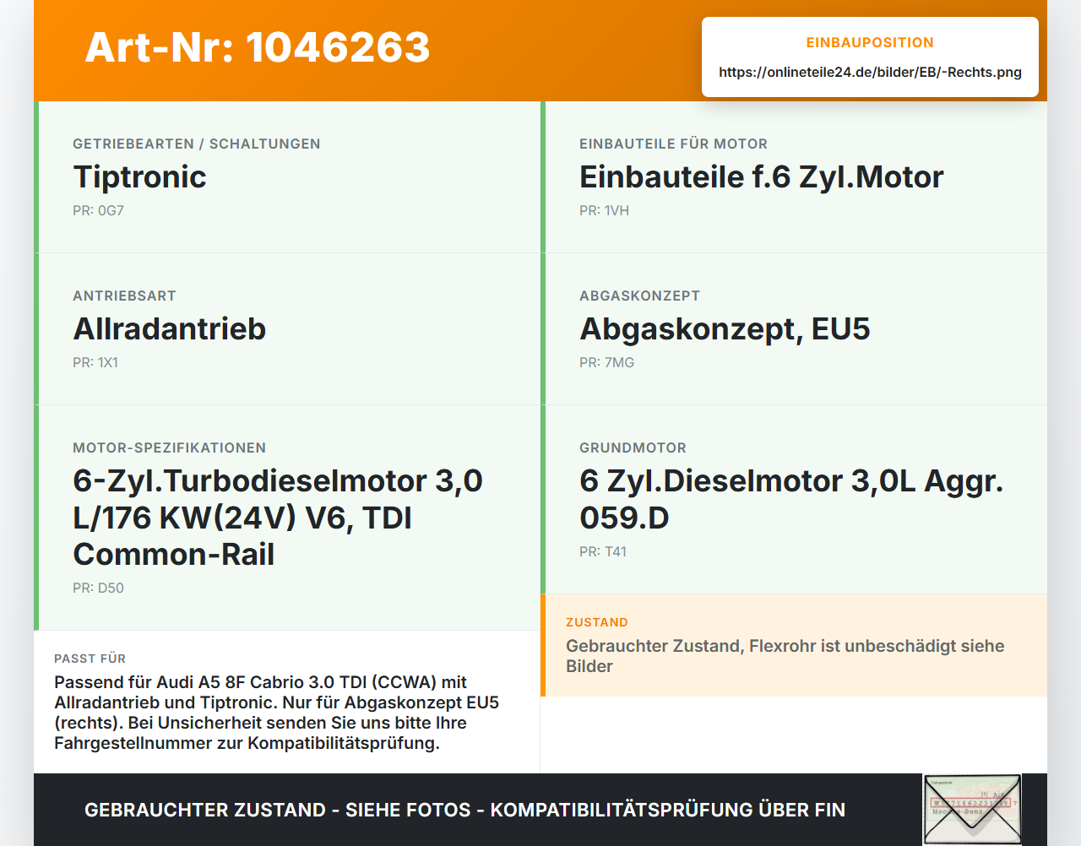Select the 6-Zyl.Turbodieselmotor specification text

[x=278, y=517]
